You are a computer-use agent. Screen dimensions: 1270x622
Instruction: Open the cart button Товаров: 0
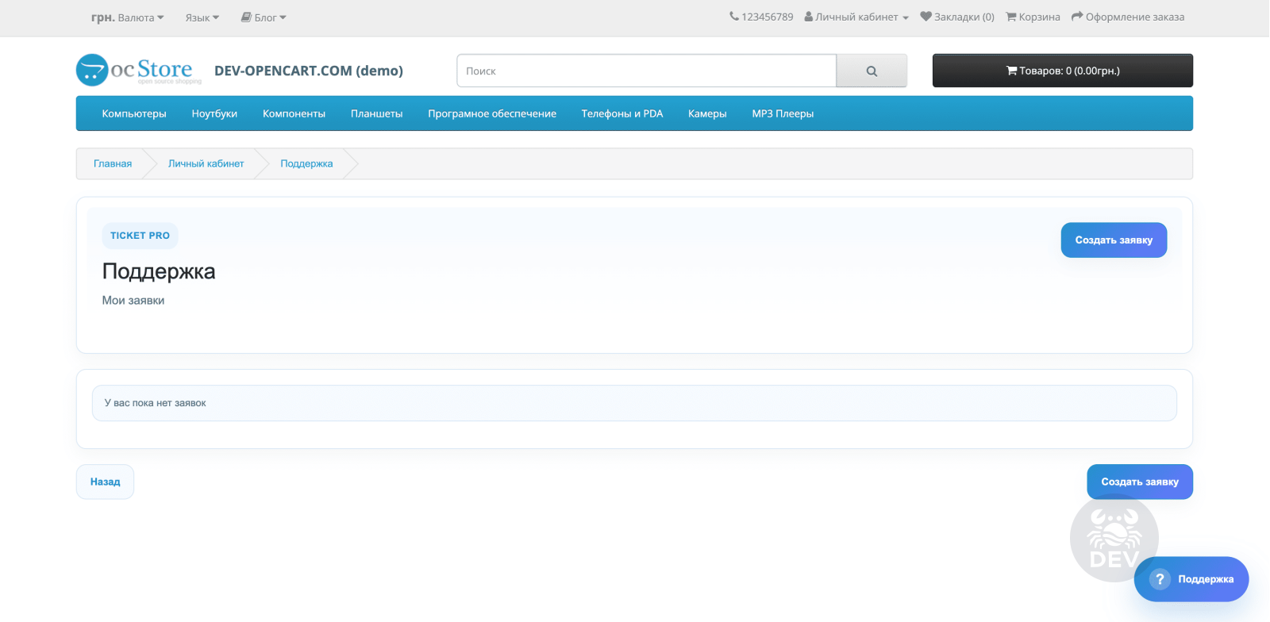[1063, 71]
